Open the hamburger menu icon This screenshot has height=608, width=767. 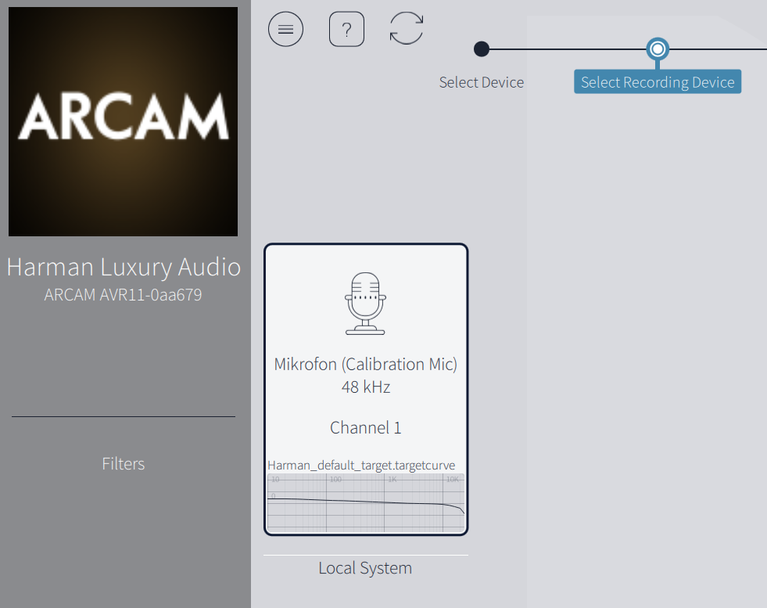pos(285,30)
